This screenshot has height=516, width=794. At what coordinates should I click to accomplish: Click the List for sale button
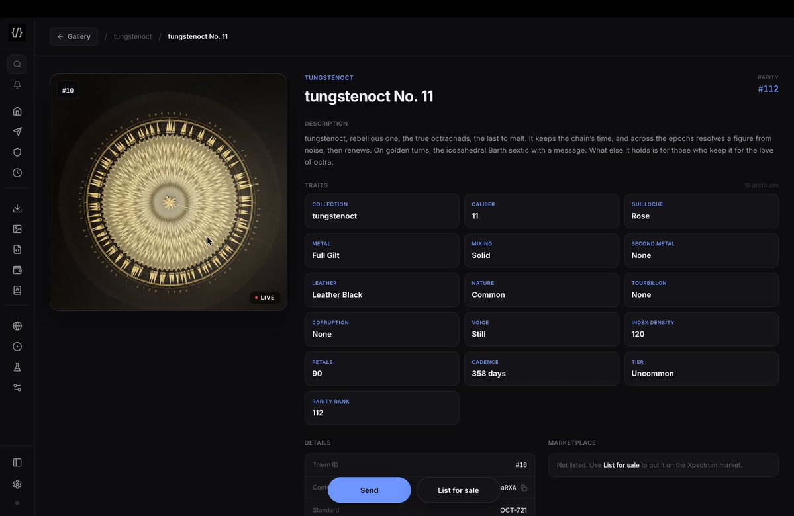(458, 490)
